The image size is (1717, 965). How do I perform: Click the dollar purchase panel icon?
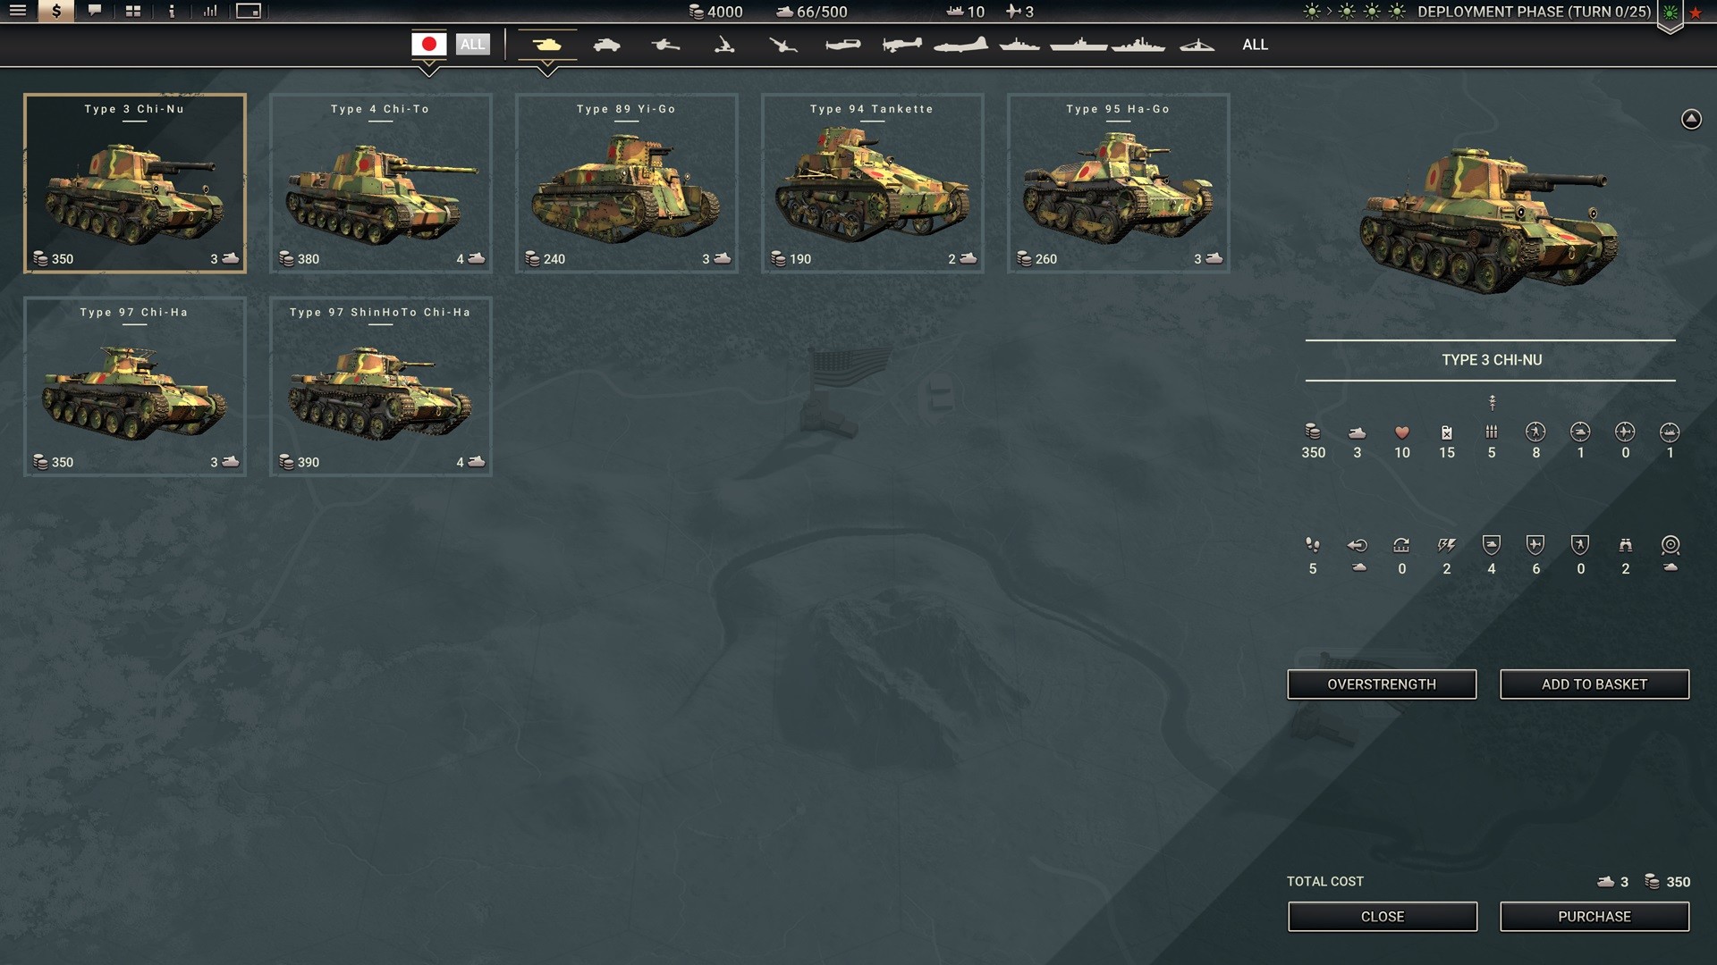click(x=55, y=13)
